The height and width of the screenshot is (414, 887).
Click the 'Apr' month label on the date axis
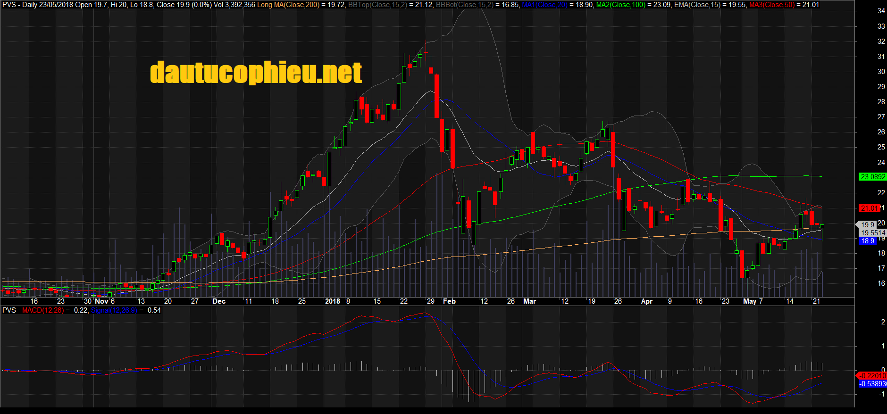pos(647,301)
